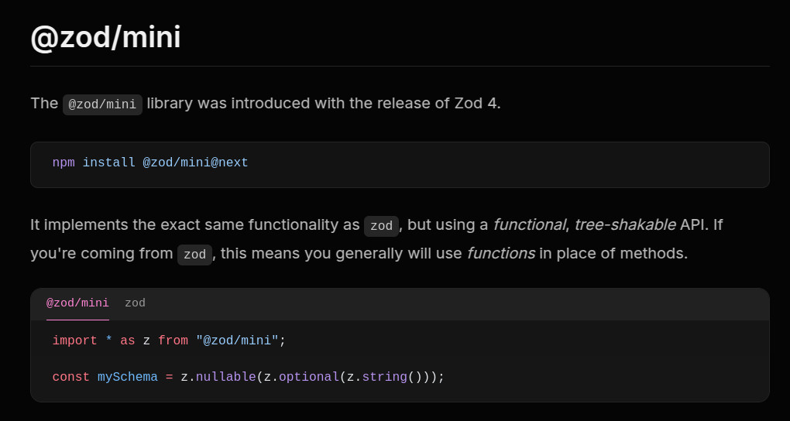The height and width of the screenshot is (421, 790).
Task: Click @zod/mini@next package name in command
Action: 195,163
